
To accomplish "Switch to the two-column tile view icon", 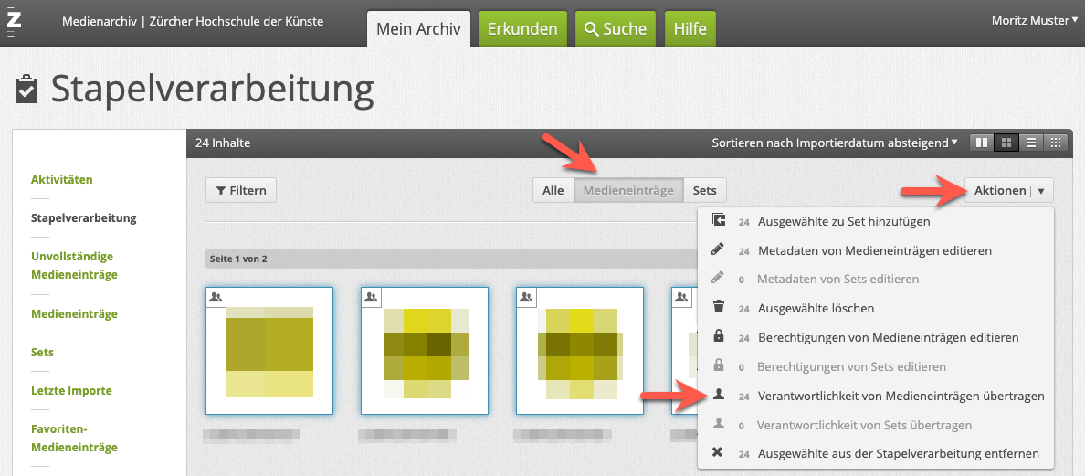I will [x=982, y=143].
